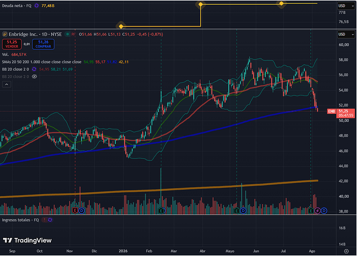The width and height of the screenshot is (357, 256).
Task: Click the middle yellow debt data point
Action: pyautogui.click(x=201, y=4)
